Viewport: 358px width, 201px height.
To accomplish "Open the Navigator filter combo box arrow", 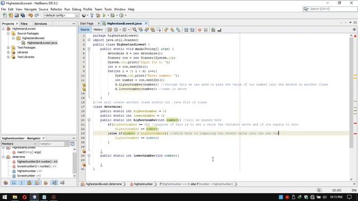I will click(67, 144).
